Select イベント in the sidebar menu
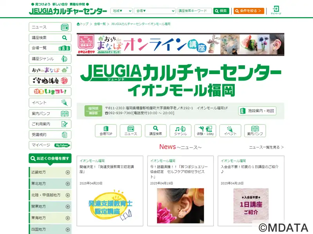Viewport: 313px width, 234px height. click(50, 103)
